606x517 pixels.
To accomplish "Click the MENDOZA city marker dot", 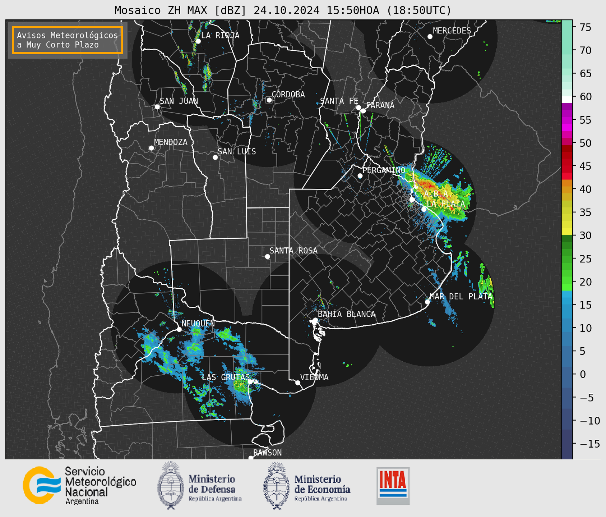I will coord(151,148).
